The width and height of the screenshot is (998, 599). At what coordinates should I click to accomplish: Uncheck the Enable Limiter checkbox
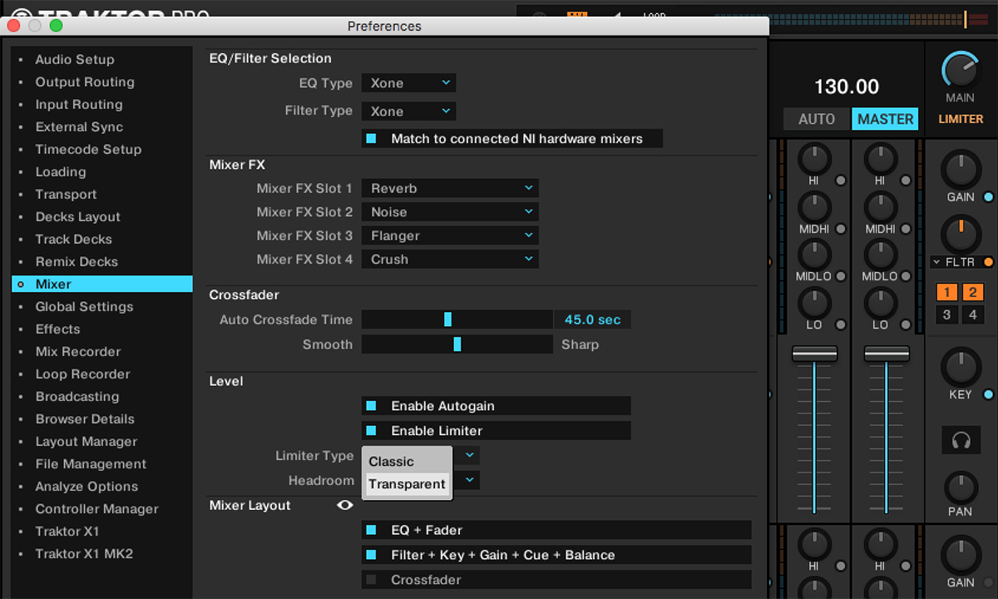(371, 431)
